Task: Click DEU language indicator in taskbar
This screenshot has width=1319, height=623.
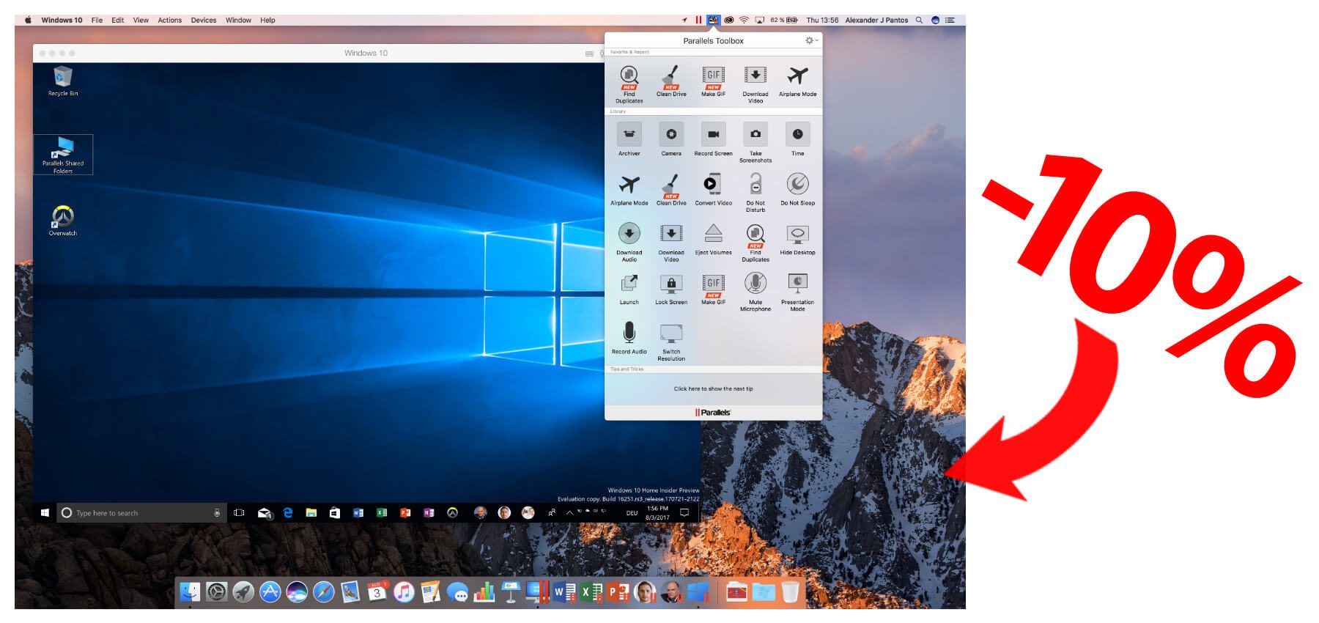Action: (x=632, y=513)
